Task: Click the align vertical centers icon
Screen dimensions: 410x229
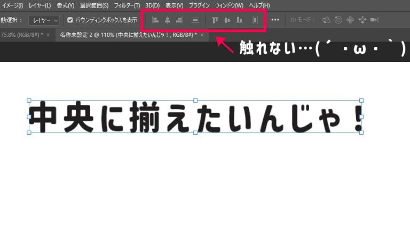Action: tap(227, 20)
